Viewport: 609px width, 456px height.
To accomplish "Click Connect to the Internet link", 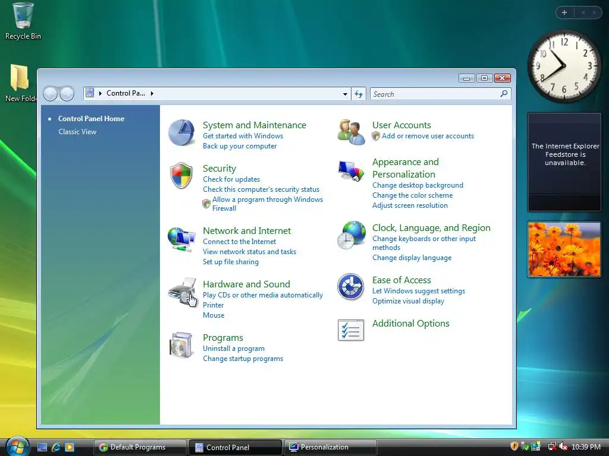I will point(239,242).
